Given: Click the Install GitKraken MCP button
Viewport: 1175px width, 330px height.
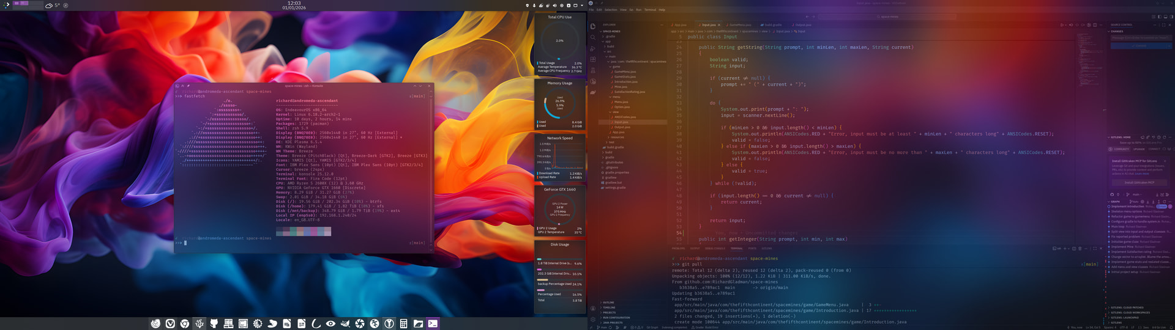Looking at the screenshot, I should [x=1139, y=182].
